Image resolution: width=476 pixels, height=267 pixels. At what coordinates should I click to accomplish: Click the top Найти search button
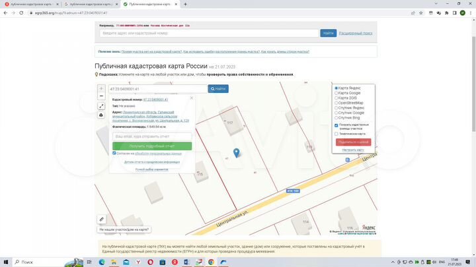pos(328,33)
